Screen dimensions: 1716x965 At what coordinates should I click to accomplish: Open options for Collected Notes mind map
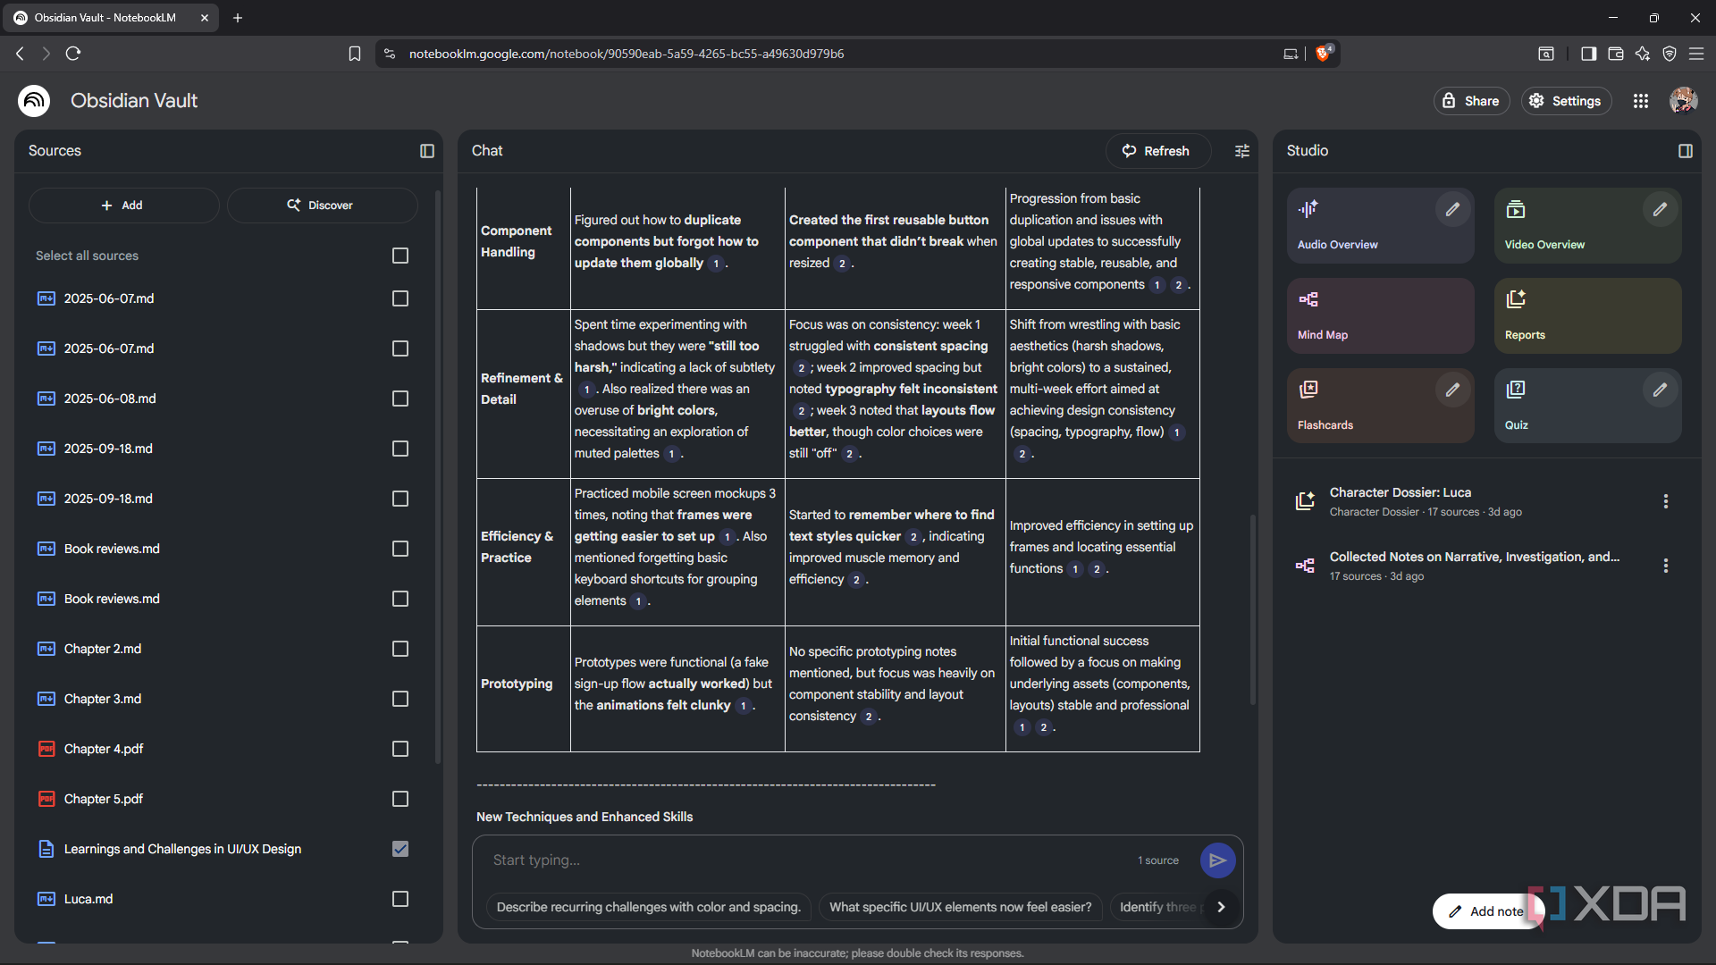pyautogui.click(x=1665, y=566)
